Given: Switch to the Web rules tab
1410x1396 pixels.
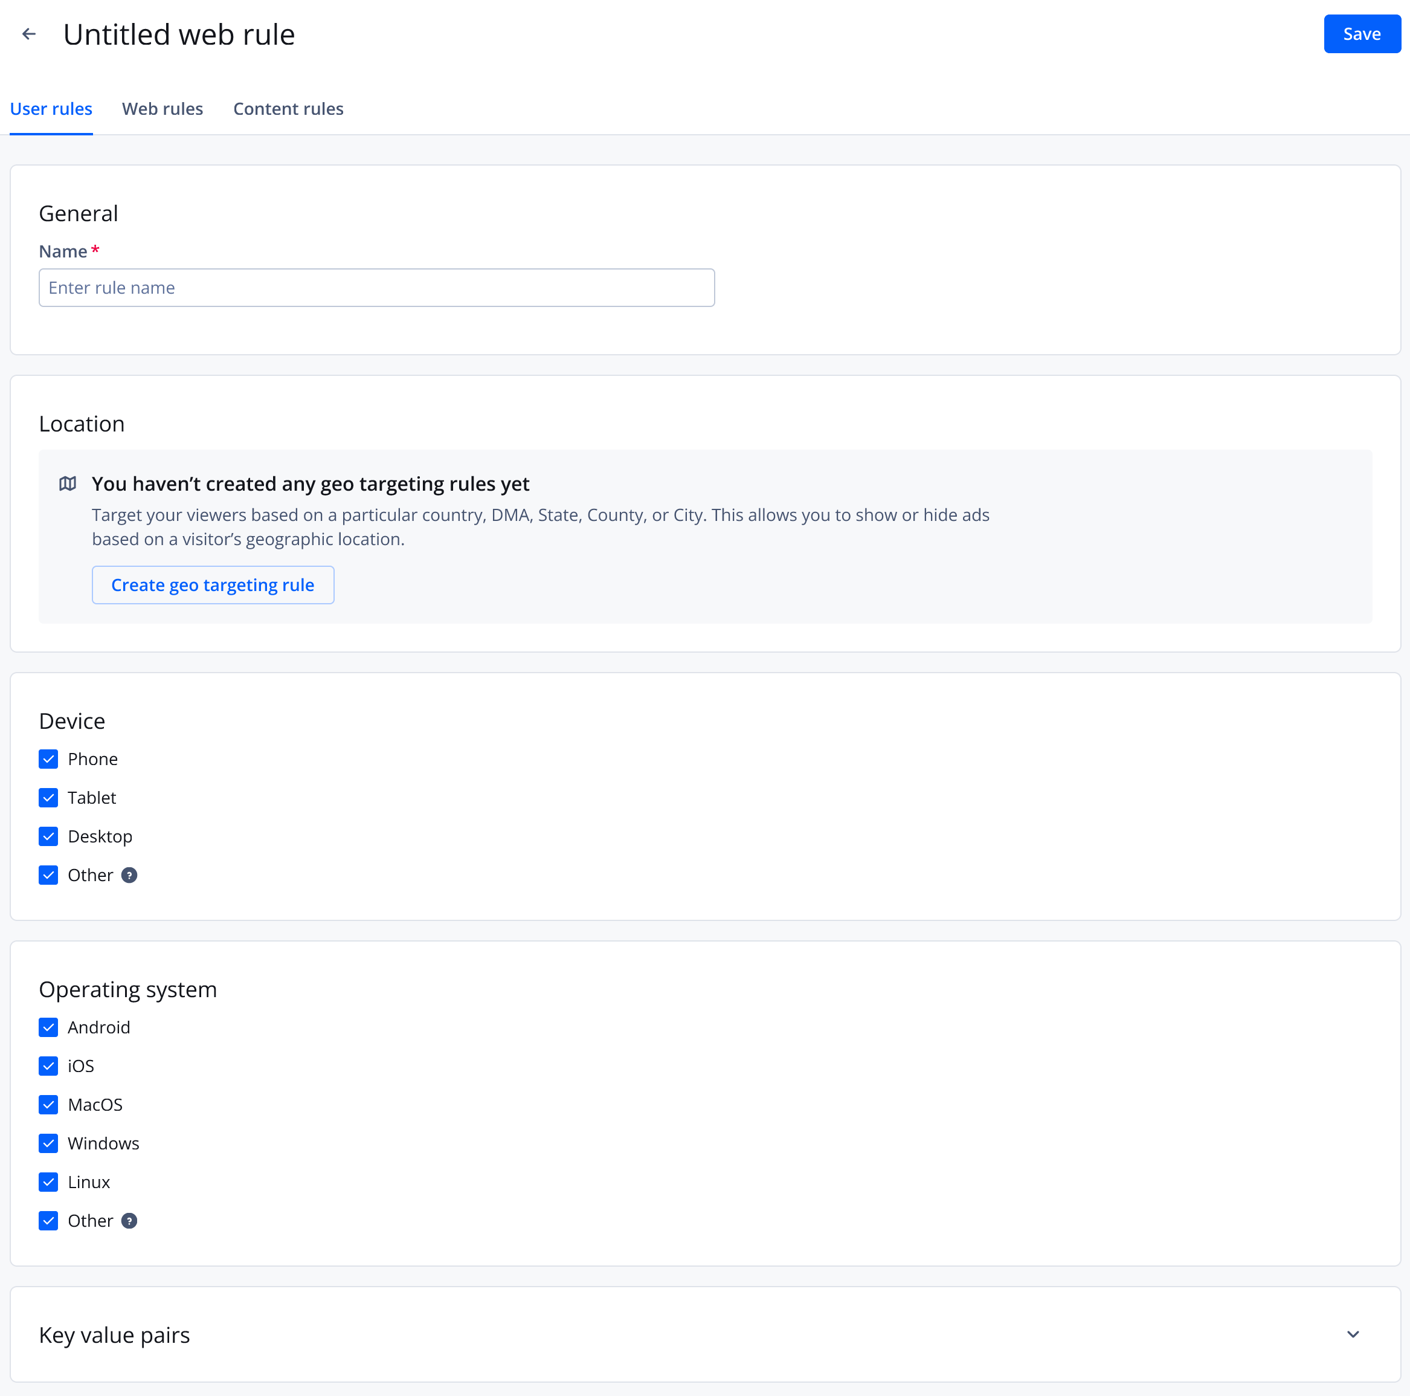Looking at the screenshot, I should click(x=163, y=108).
